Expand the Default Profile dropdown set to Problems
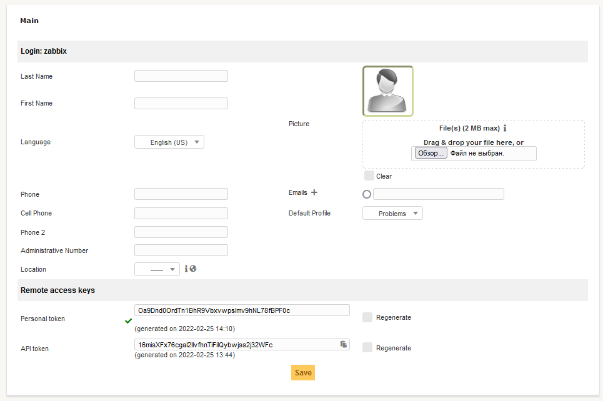 click(392, 214)
